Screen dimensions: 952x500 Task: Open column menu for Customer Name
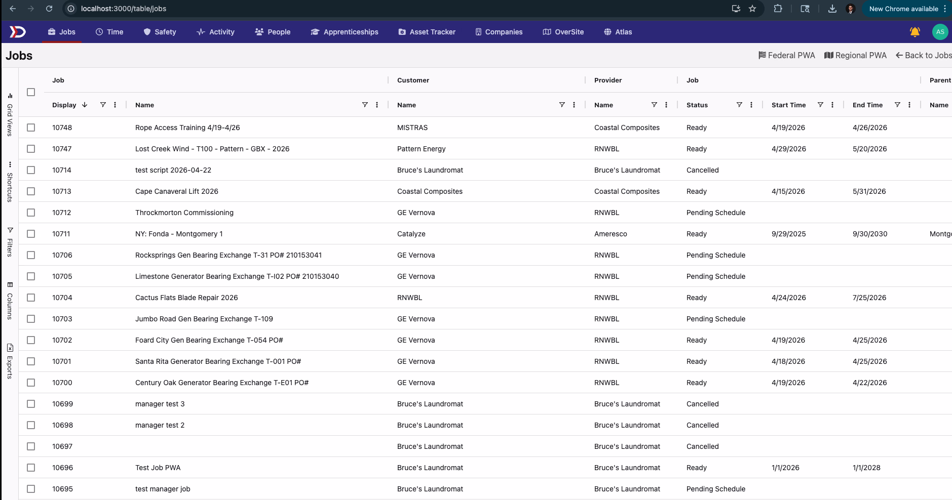click(x=574, y=105)
